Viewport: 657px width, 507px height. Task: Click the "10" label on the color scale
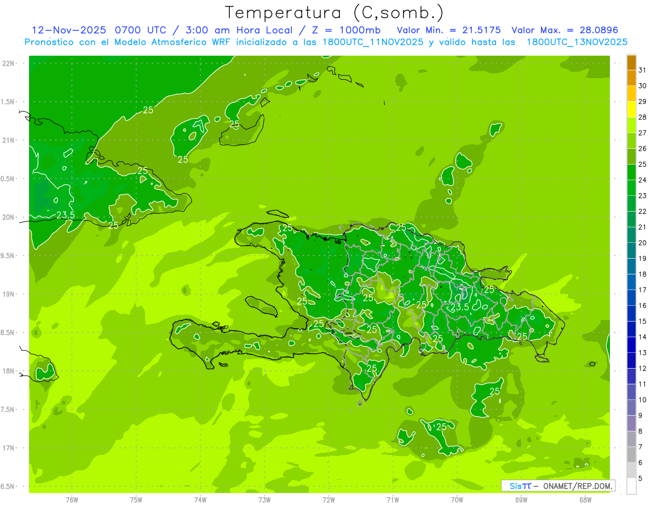(x=643, y=400)
